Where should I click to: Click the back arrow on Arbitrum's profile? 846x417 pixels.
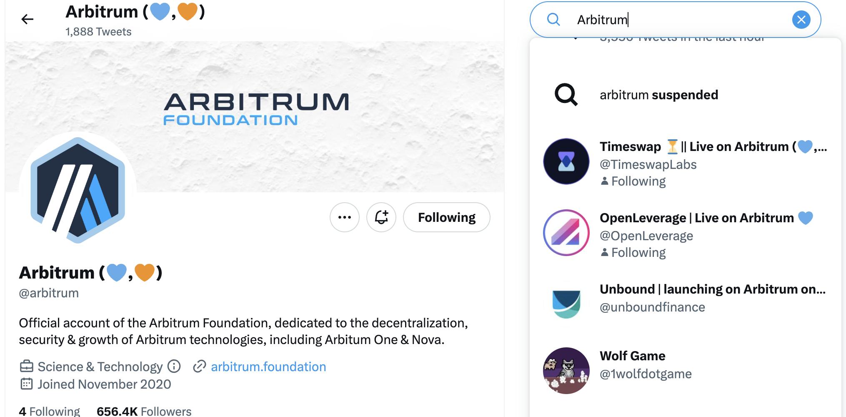[x=28, y=18]
